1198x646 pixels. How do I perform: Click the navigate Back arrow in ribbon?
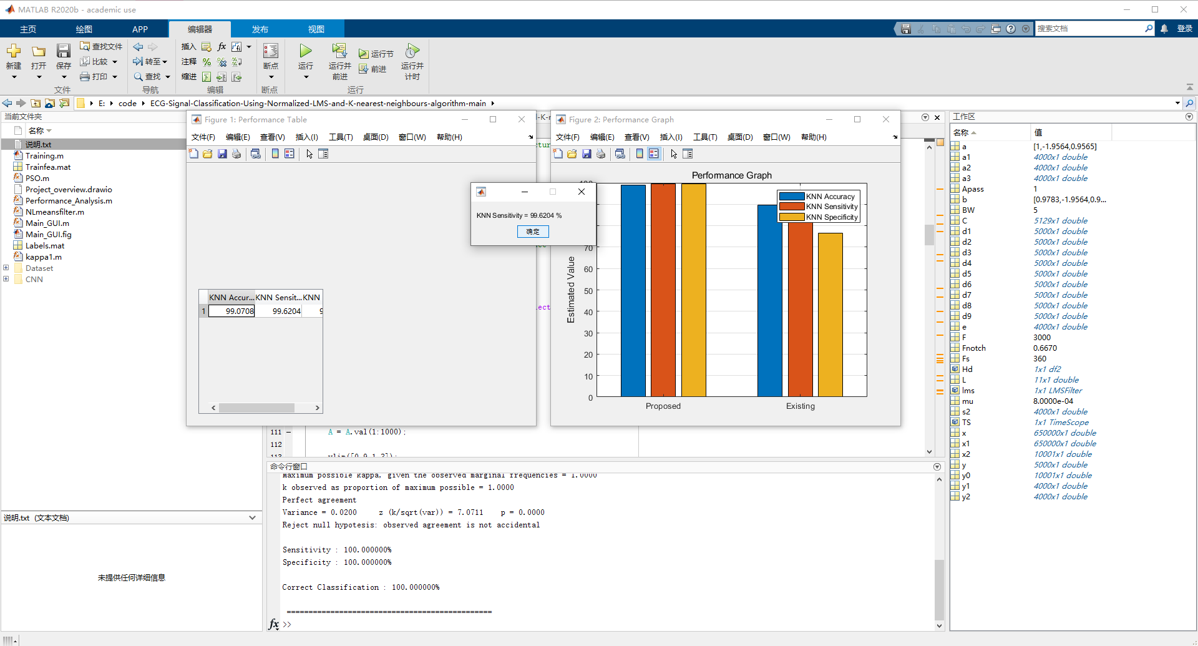click(x=139, y=47)
